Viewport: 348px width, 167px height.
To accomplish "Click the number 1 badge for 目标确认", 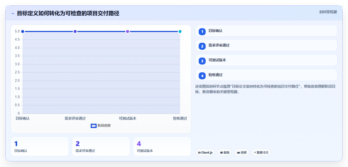I will 202,32.
